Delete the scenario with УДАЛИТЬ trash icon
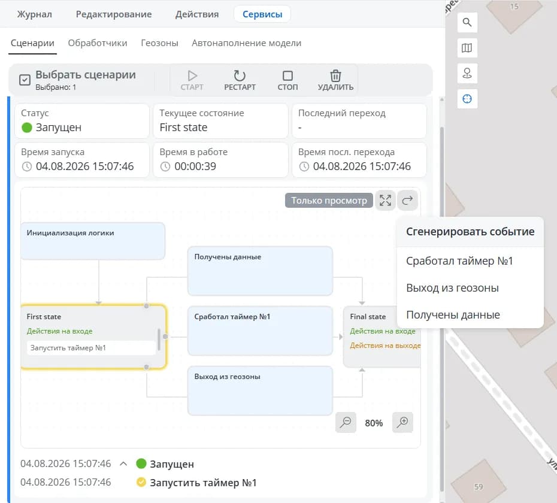 pos(335,80)
